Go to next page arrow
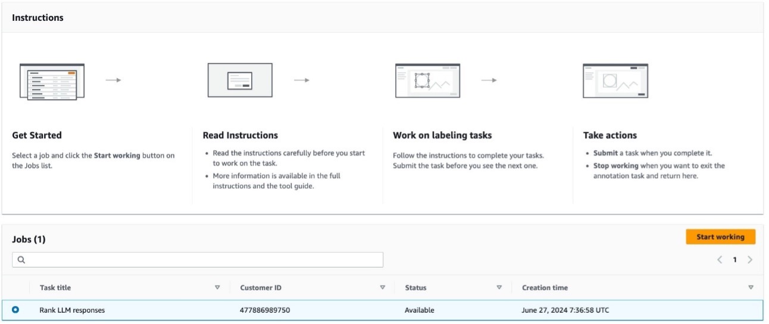The width and height of the screenshot is (769, 324). 749,260
